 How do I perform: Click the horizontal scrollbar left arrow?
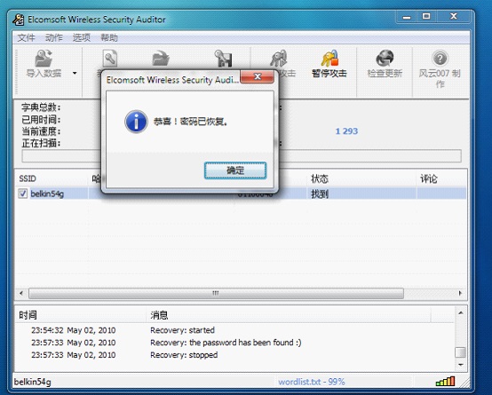pos(21,293)
